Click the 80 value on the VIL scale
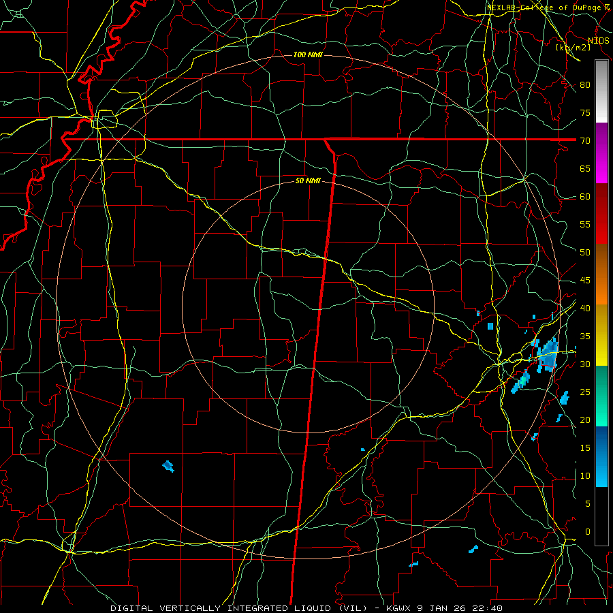This screenshot has width=613, height=613. [x=585, y=85]
